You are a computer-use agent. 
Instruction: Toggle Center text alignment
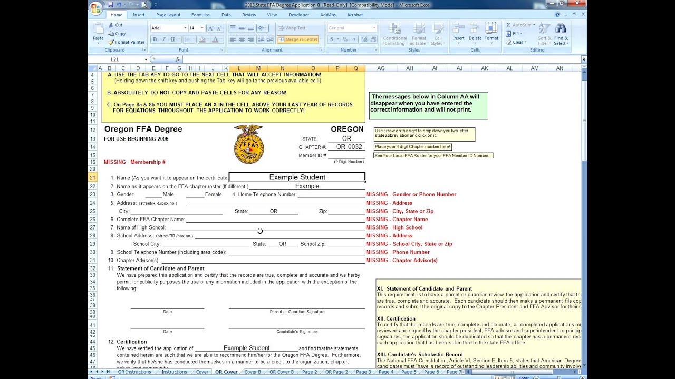pyautogui.click(x=242, y=39)
